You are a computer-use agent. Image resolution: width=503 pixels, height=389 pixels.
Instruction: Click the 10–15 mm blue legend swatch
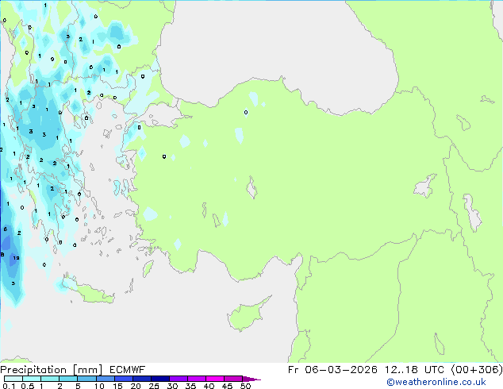click(x=106, y=379)
